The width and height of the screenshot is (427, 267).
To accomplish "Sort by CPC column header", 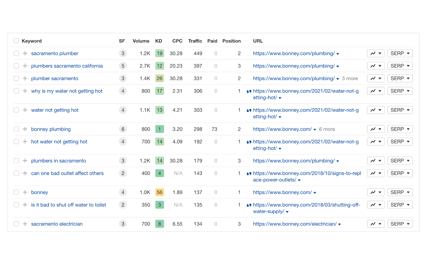I will pos(177,41).
